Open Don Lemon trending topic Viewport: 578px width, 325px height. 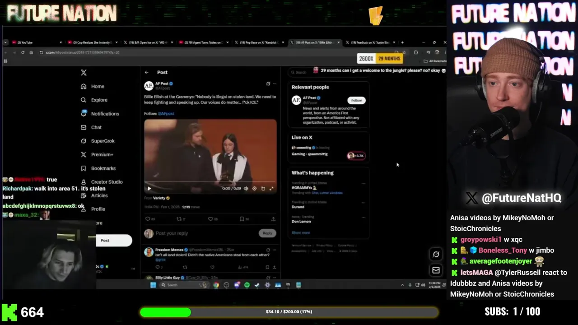pyautogui.click(x=301, y=221)
